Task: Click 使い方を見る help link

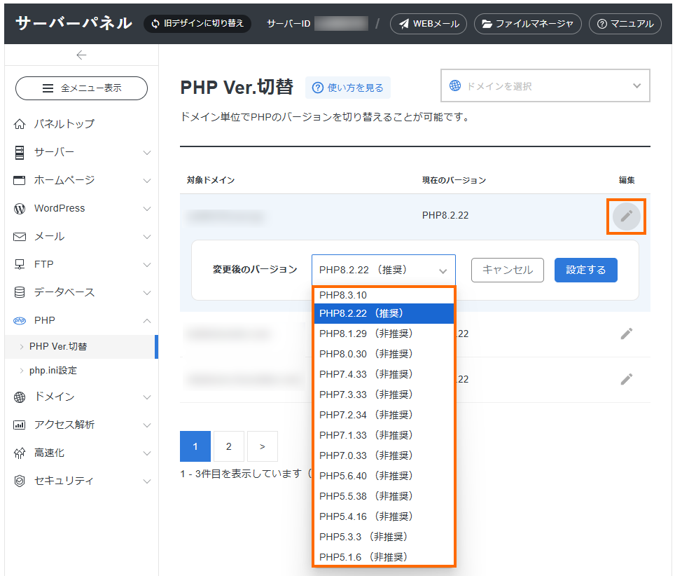Action: (348, 88)
